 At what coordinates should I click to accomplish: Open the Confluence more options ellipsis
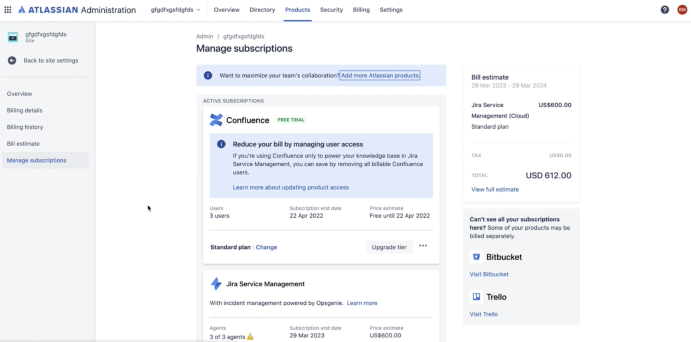423,246
